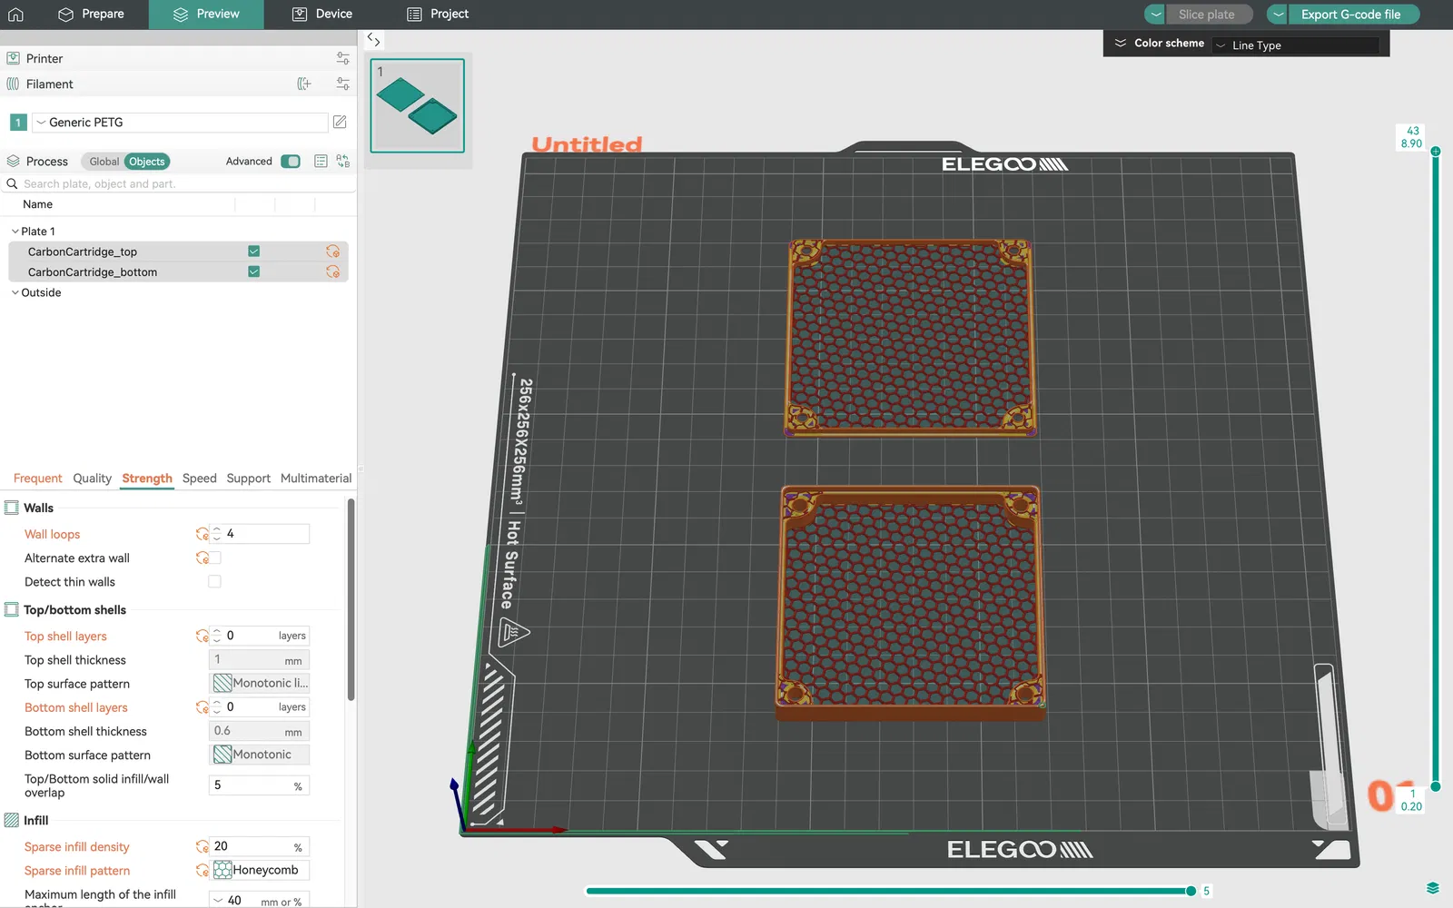Click the Export G-code file button
Viewport: 1453px width, 908px height.
(1349, 15)
